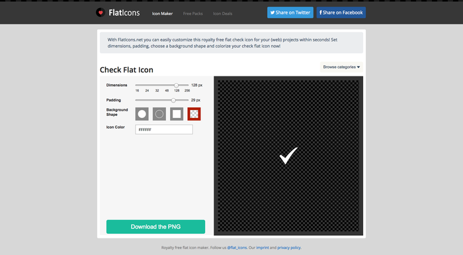Click the white check mark icon preview
Viewport: 463px width, 255px height.
(288, 156)
